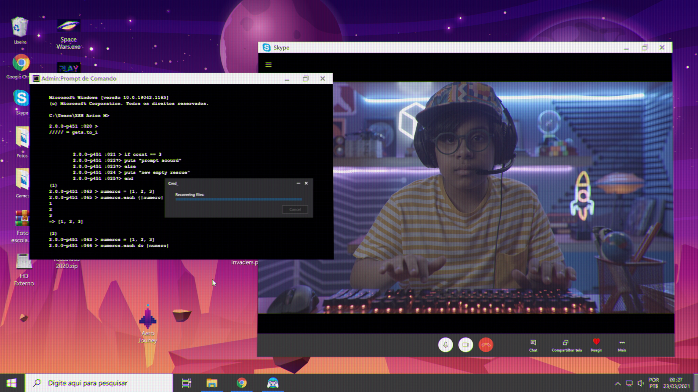698x392 pixels.
Task: Cancel the Recovering files dialog
Action: tap(295, 209)
